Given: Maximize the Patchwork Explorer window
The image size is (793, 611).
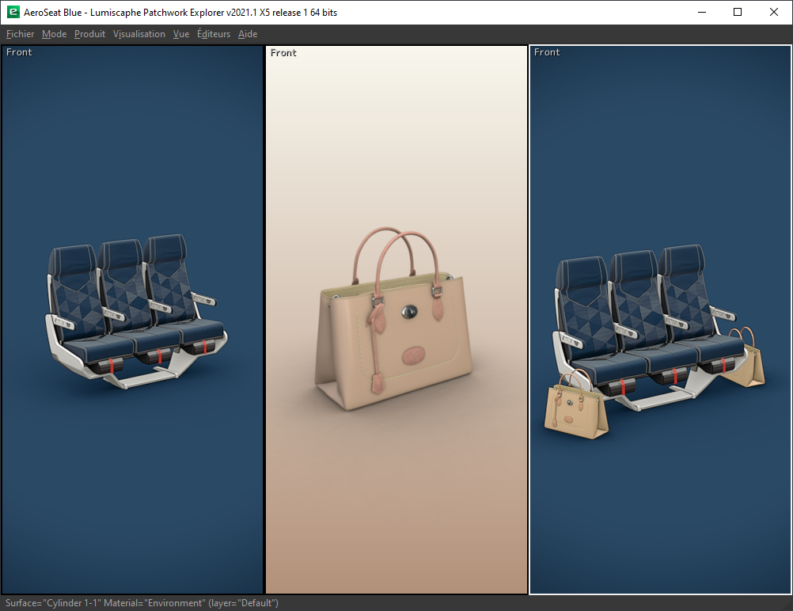Looking at the screenshot, I should (738, 12).
